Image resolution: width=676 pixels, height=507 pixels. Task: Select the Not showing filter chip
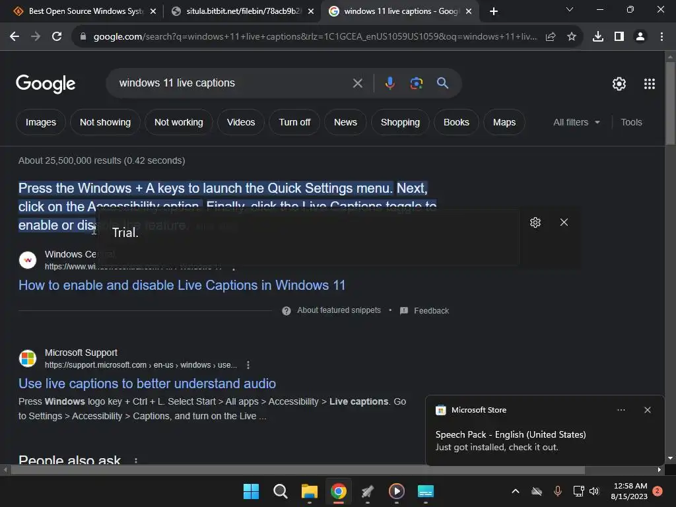[x=105, y=122]
